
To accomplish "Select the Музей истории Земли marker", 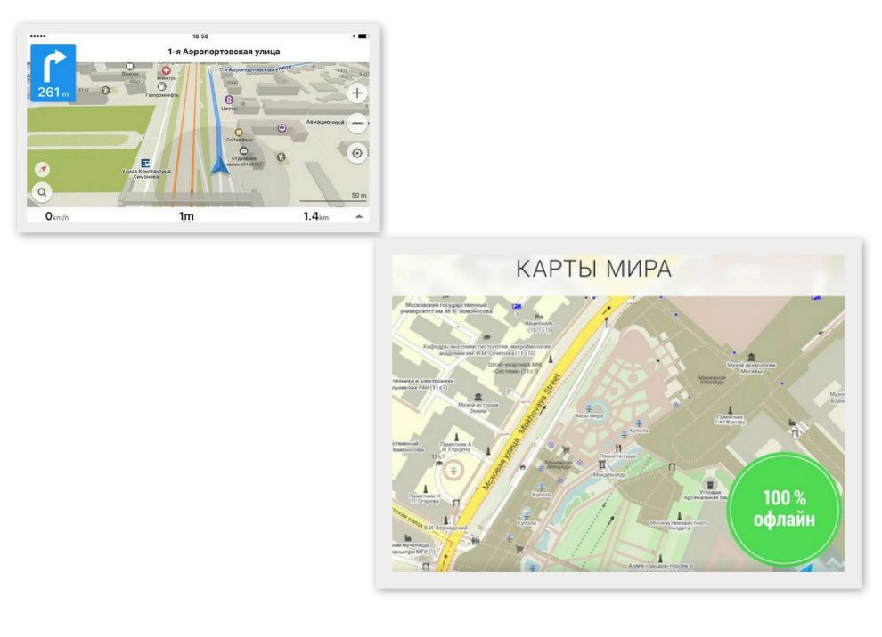I will [x=478, y=396].
